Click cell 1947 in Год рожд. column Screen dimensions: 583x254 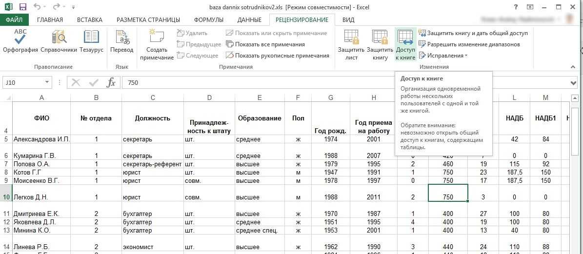[331, 172]
